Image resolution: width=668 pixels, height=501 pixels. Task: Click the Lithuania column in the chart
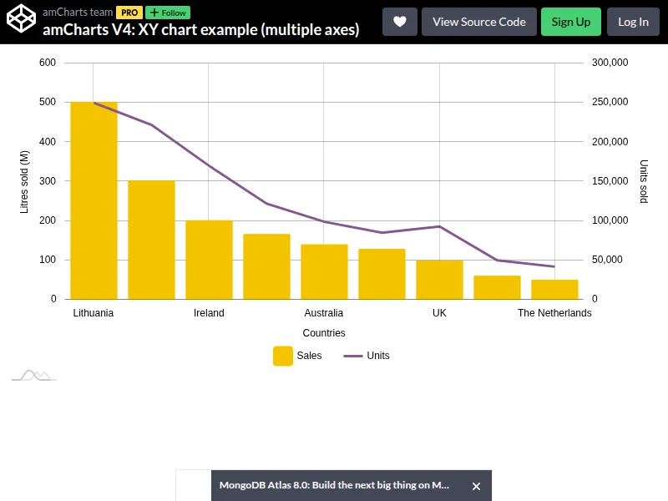point(93,200)
